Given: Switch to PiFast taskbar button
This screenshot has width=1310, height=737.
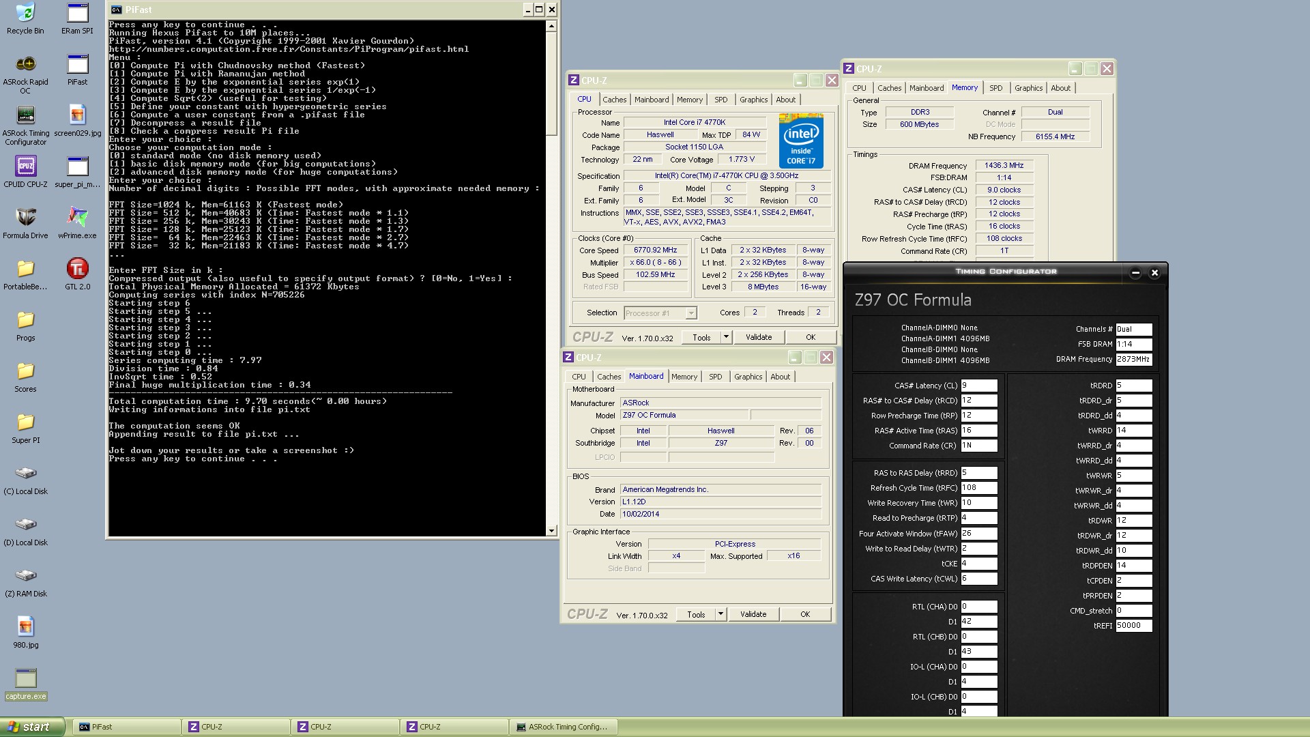Looking at the screenshot, I should 126,727.
